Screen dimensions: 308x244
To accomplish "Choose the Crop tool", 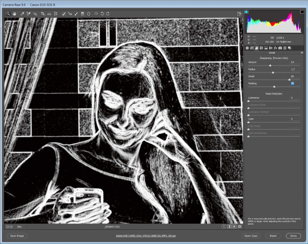I will coord(43,14).
